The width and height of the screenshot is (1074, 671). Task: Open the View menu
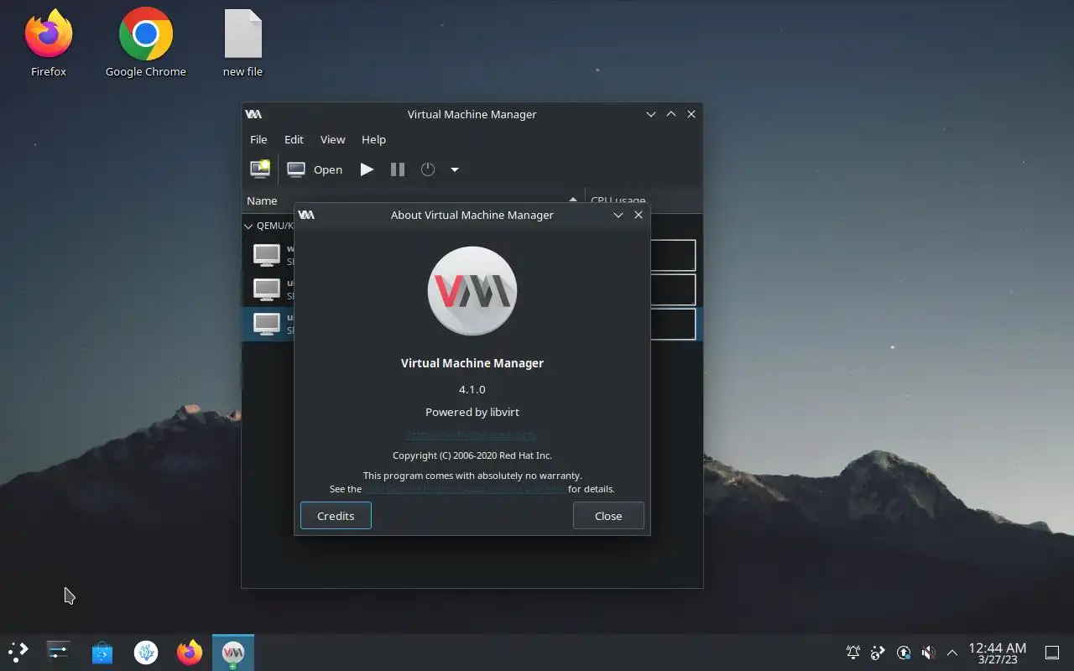[332, 139]
